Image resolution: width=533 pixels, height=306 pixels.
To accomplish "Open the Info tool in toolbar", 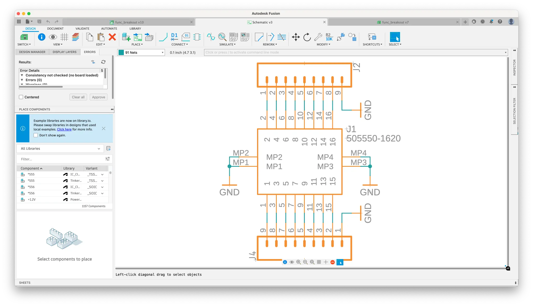I will pos(41,37).
